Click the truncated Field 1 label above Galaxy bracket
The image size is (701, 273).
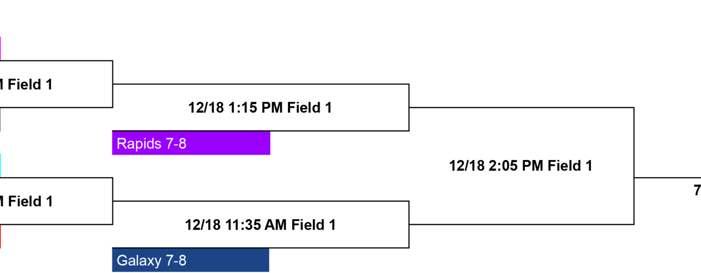coord(26,202)
